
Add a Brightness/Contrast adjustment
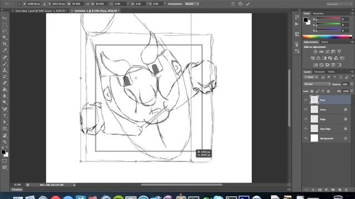315,51
